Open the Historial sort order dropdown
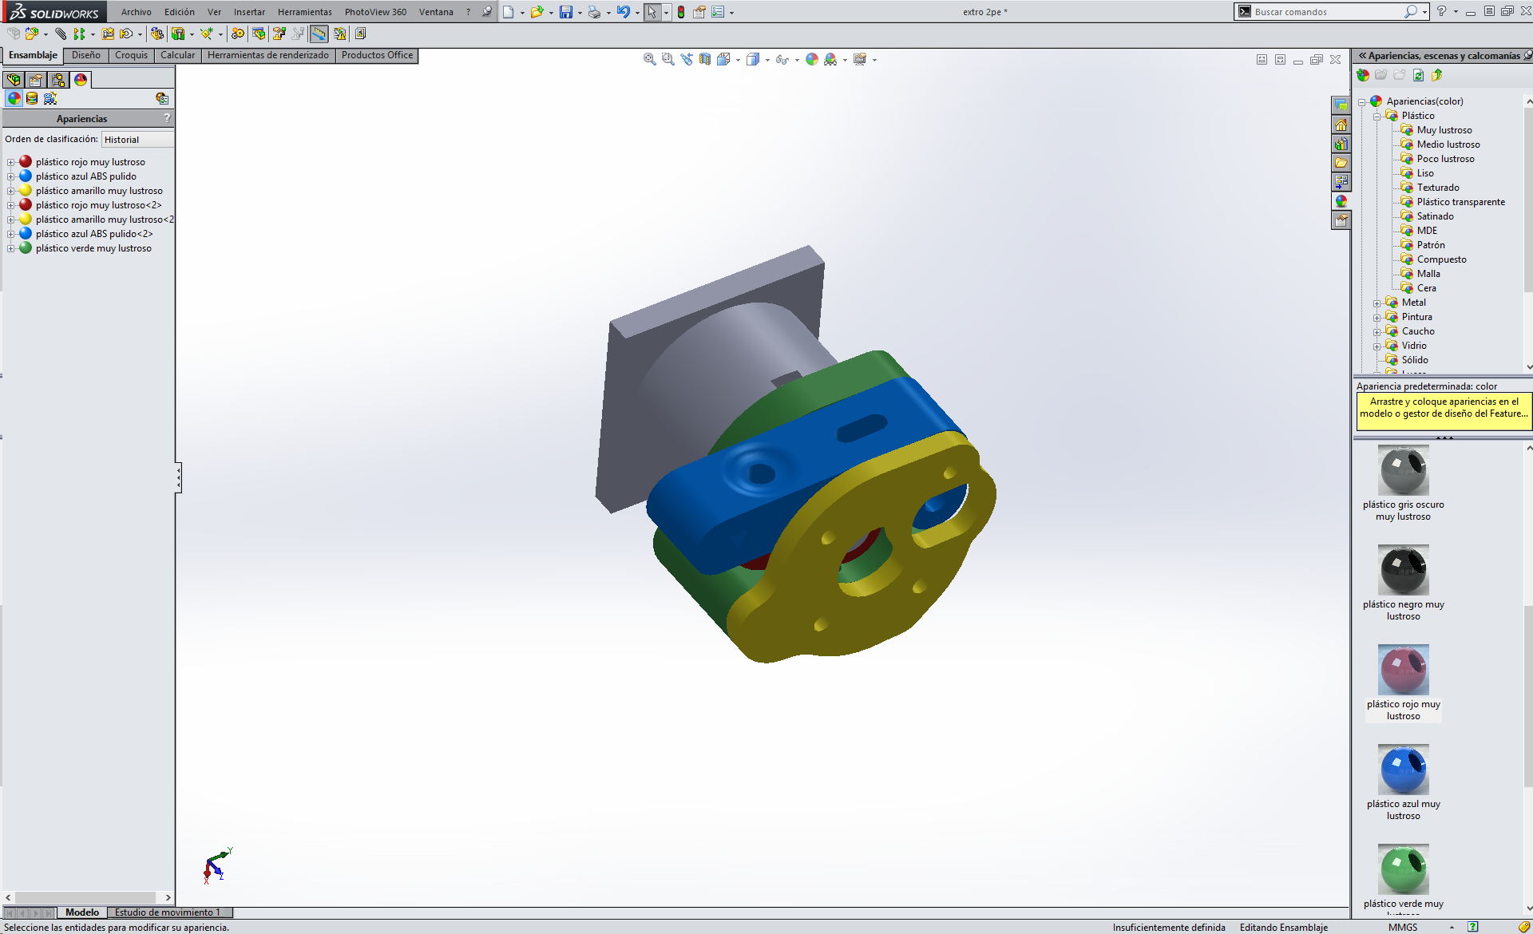Image resolution: width=1533 pixels, height=934 pixels. pyautogui.click(x=138, y=140)
